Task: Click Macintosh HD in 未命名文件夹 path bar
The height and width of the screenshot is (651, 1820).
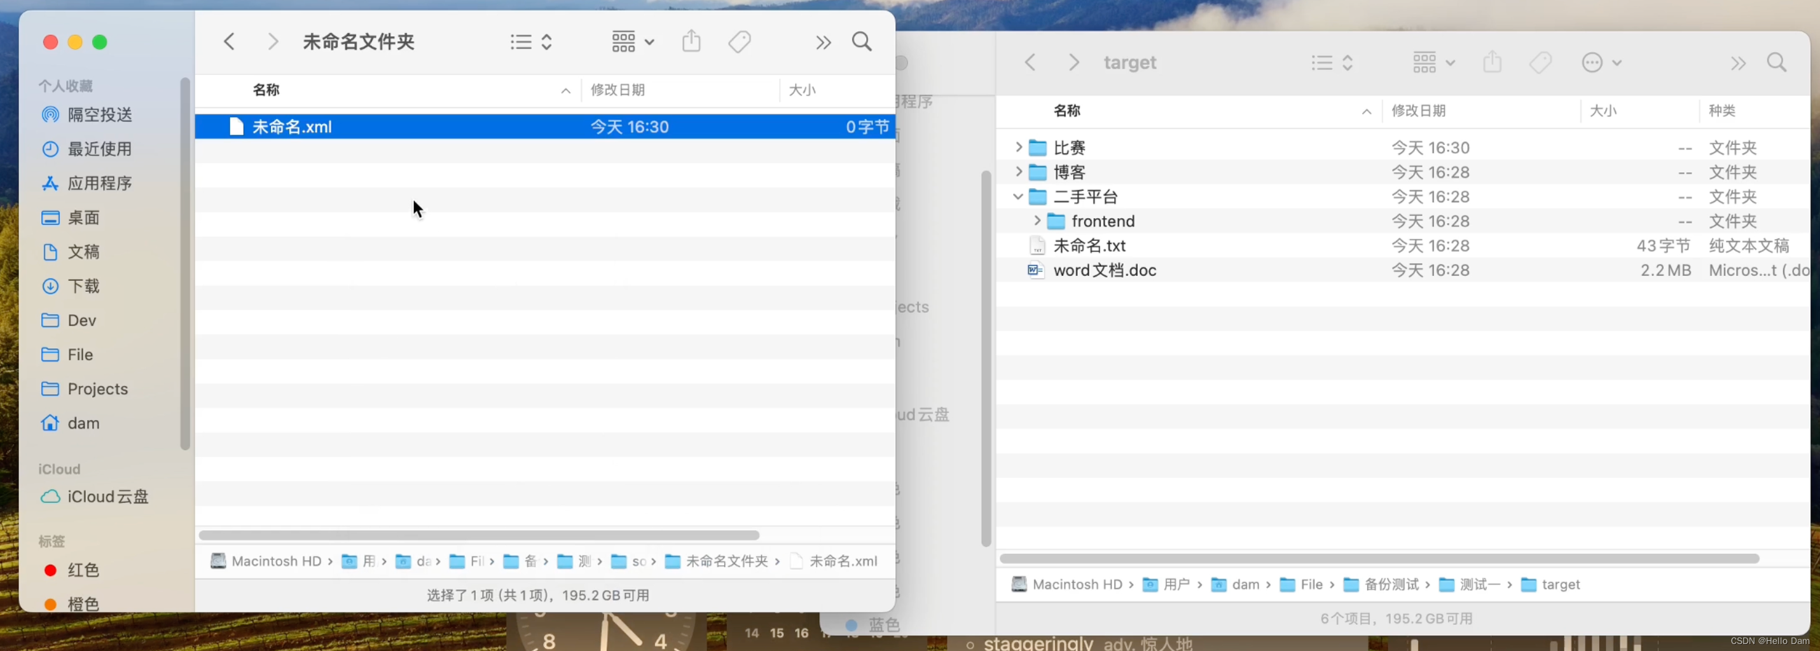Action: click(x=276, y=561)
